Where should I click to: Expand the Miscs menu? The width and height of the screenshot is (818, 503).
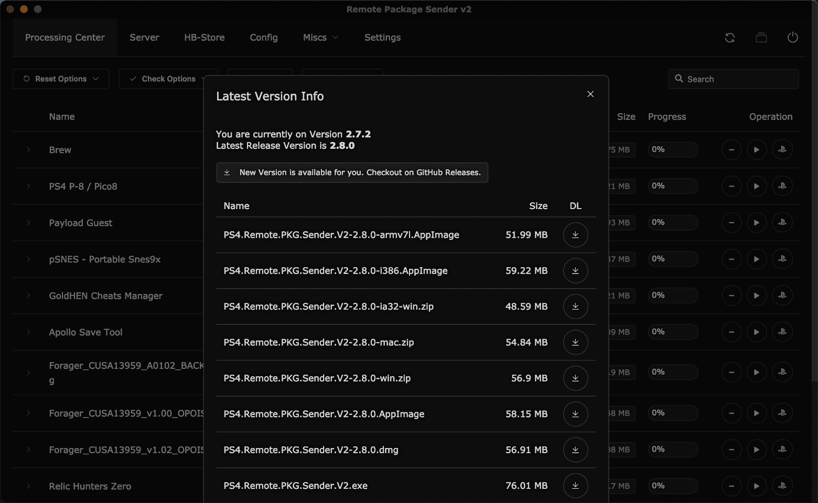320,38
